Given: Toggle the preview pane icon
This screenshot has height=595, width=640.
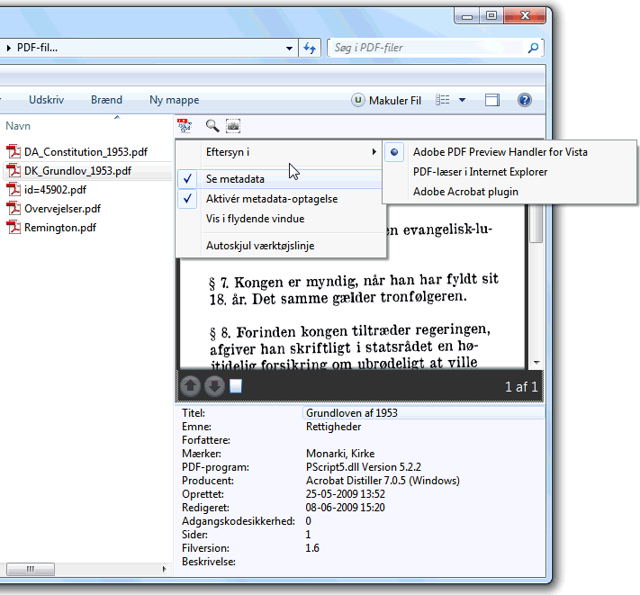Looking at the screenshot, I should click(492, 100).
